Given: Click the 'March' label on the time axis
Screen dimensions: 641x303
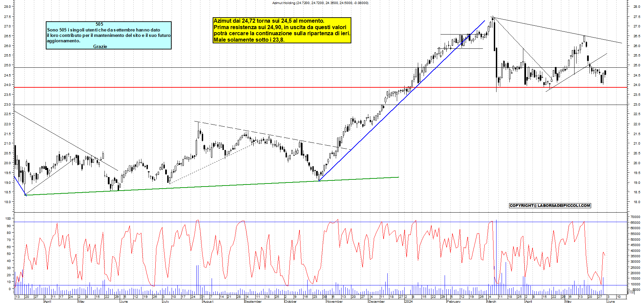Looking at the screenshot, I should (x=491, y=301).
